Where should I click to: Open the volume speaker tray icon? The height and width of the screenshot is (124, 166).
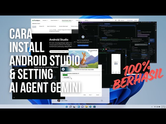pyautogui.click(x=157, y=107)
